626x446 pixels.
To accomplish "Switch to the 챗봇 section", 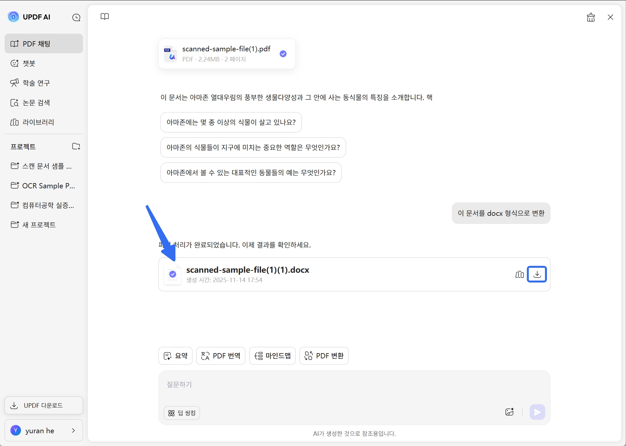I will click(29, 63).
